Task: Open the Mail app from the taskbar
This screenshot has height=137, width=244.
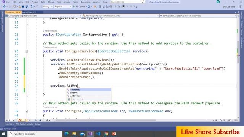Action: [82, 134]
